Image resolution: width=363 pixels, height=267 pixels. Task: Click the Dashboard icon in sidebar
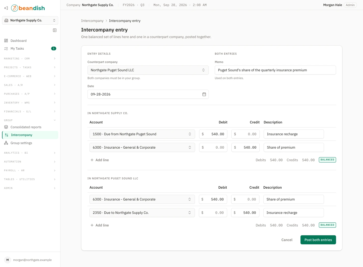click(6, 41)
